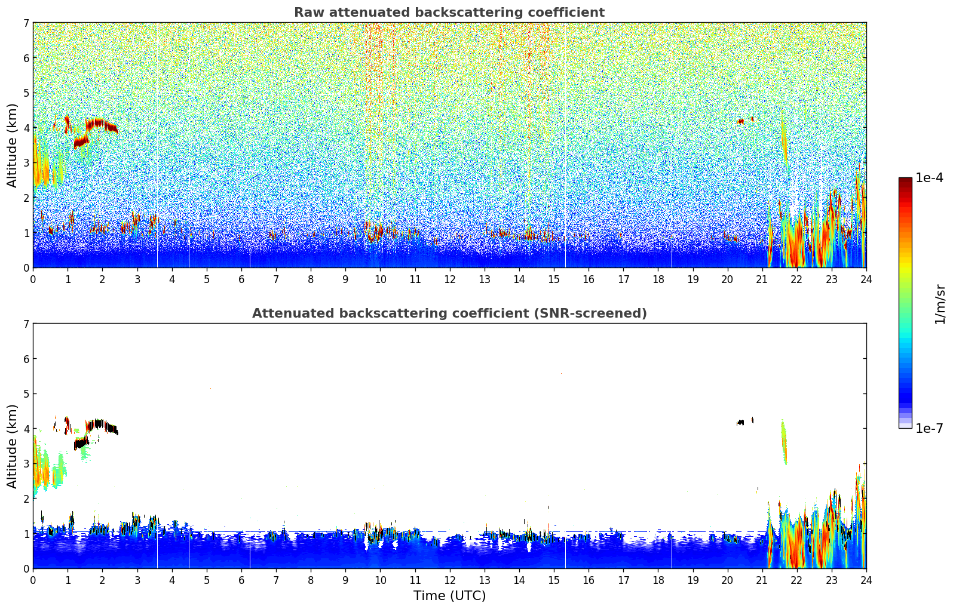The height and width of the screenshot is (609, 953).
Task: Click the 'Time (UTC)' axis label
Action: click(449, 595)
